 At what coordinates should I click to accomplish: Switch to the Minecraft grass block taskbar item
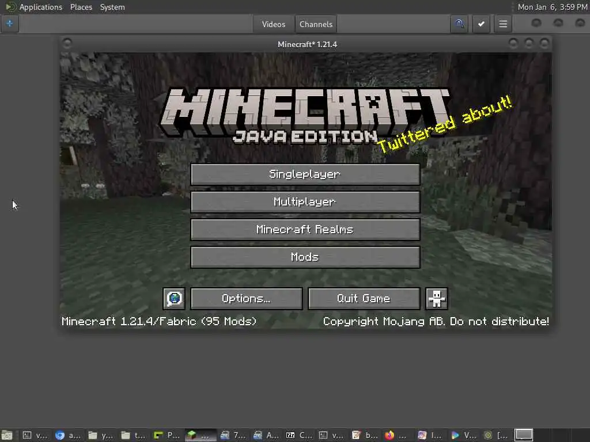pos(200,435)
